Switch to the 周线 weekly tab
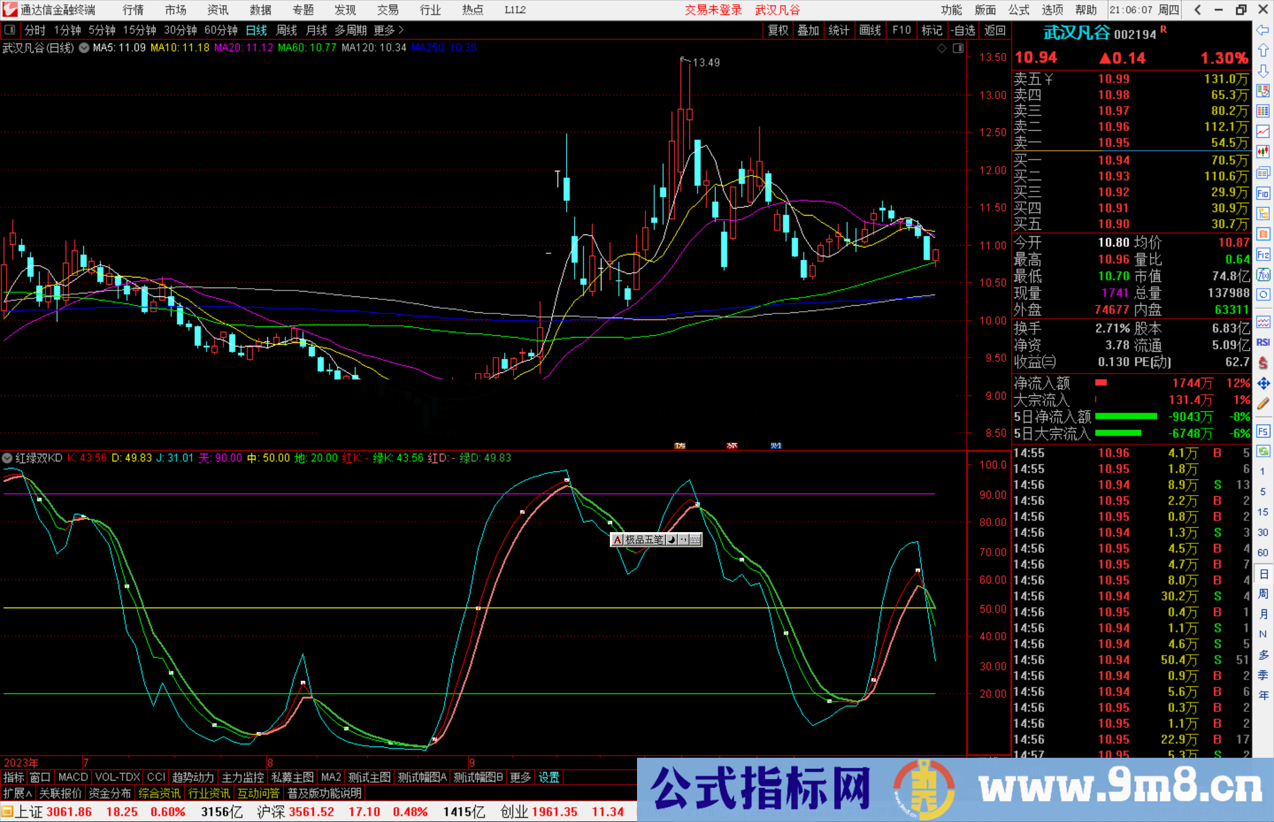Viewport: 1274px width, 822px height. point(286,30)
